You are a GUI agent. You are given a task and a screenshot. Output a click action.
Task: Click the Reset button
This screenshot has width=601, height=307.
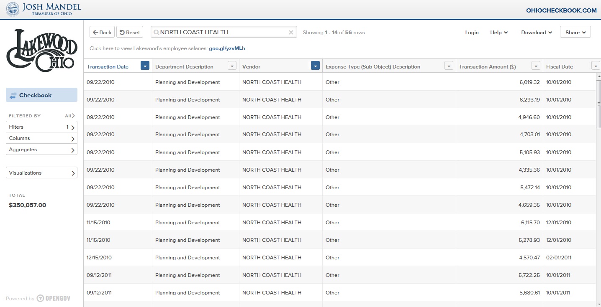[x=129, y=33]
